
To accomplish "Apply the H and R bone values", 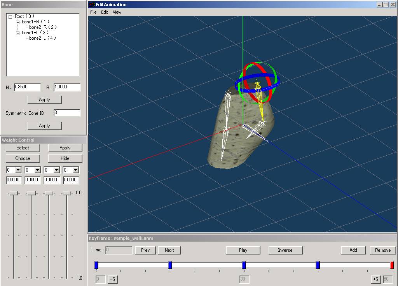I will tap(44, 100).
